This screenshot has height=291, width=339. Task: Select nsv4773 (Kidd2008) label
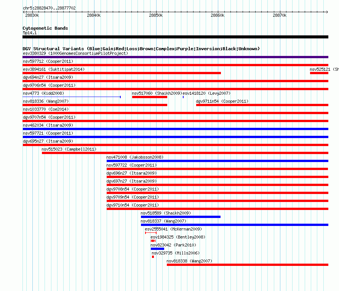[43, 93]
